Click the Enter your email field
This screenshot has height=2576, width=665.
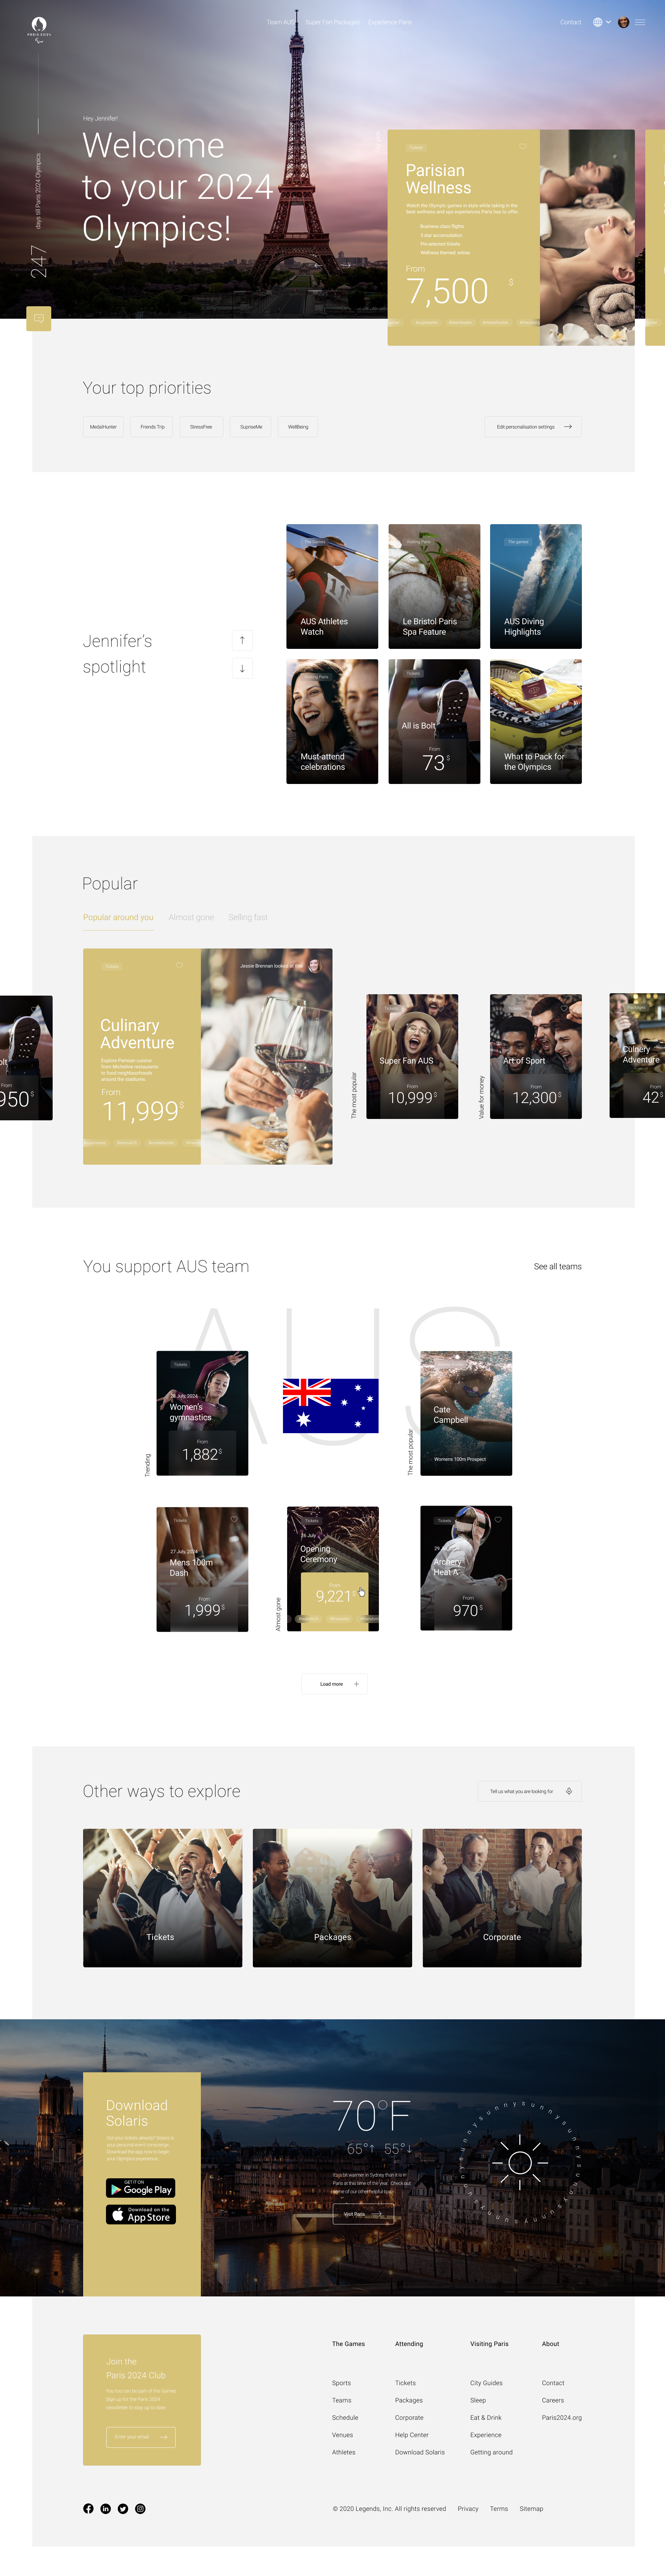(x=141, y=2437)
